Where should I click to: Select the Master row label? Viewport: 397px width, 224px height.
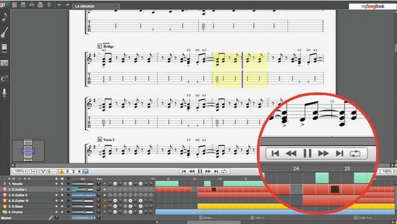pyautogui.click(x=6, y=218)
